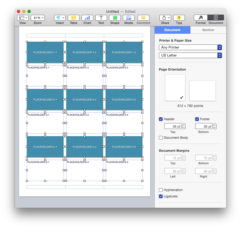Click the Text tool icon
Screen dimensions: 241x229
pyautogui.click(x=101, y=18)
